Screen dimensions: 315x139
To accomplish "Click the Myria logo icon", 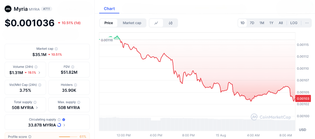I will 8,9.
